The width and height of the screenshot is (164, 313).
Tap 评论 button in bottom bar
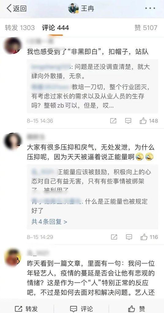tap(81, 309)
